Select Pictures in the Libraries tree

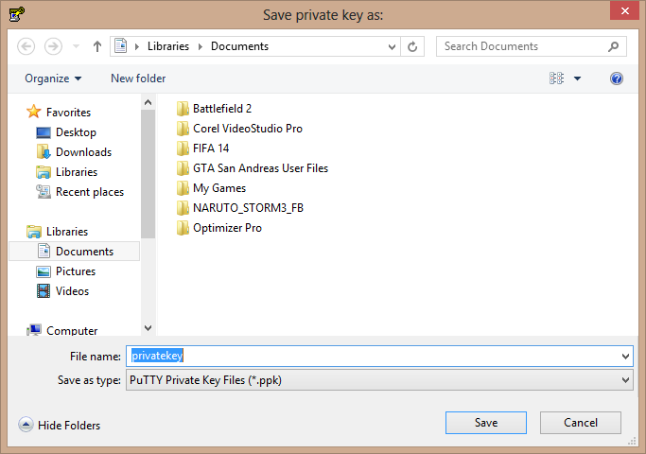[75, 271]
